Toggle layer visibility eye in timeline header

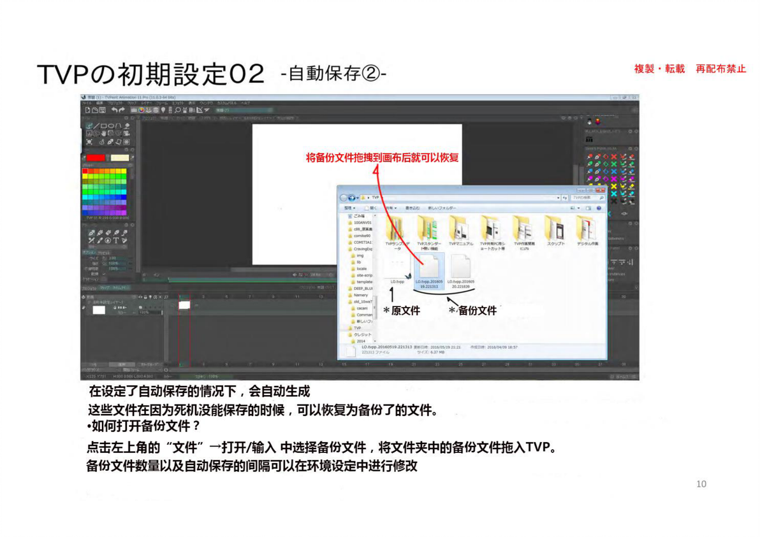tap(140, 297)
